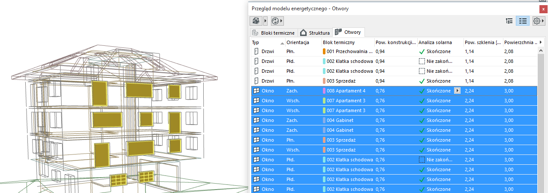This screenshot has height=193, width=548.
Task: Switch to tree list view mode icon
Action: 509,21
